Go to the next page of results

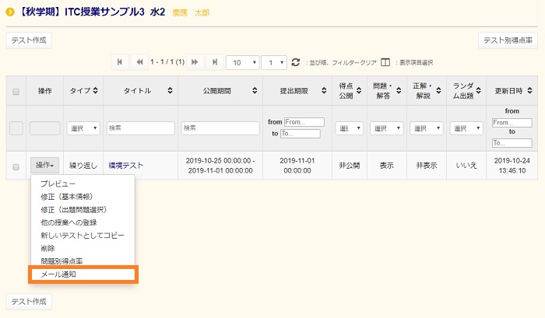click(x=195, y=62)
